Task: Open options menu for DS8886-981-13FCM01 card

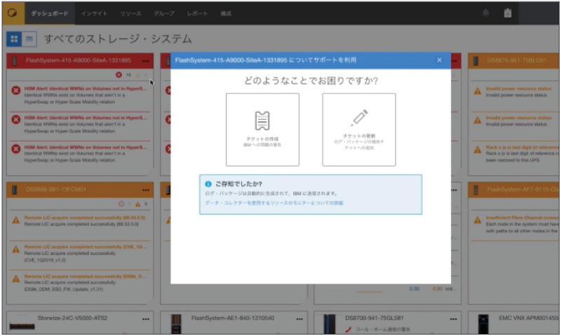Action: [x=146, y=190]
